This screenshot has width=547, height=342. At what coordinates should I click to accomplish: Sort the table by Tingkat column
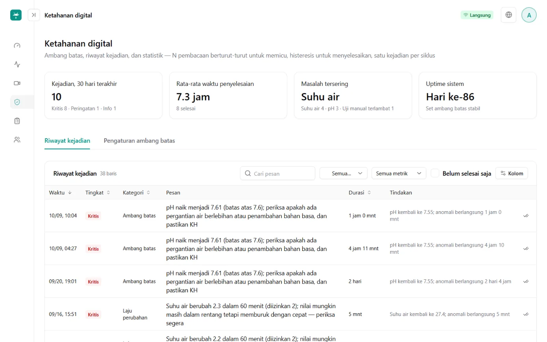coord(97,193)
